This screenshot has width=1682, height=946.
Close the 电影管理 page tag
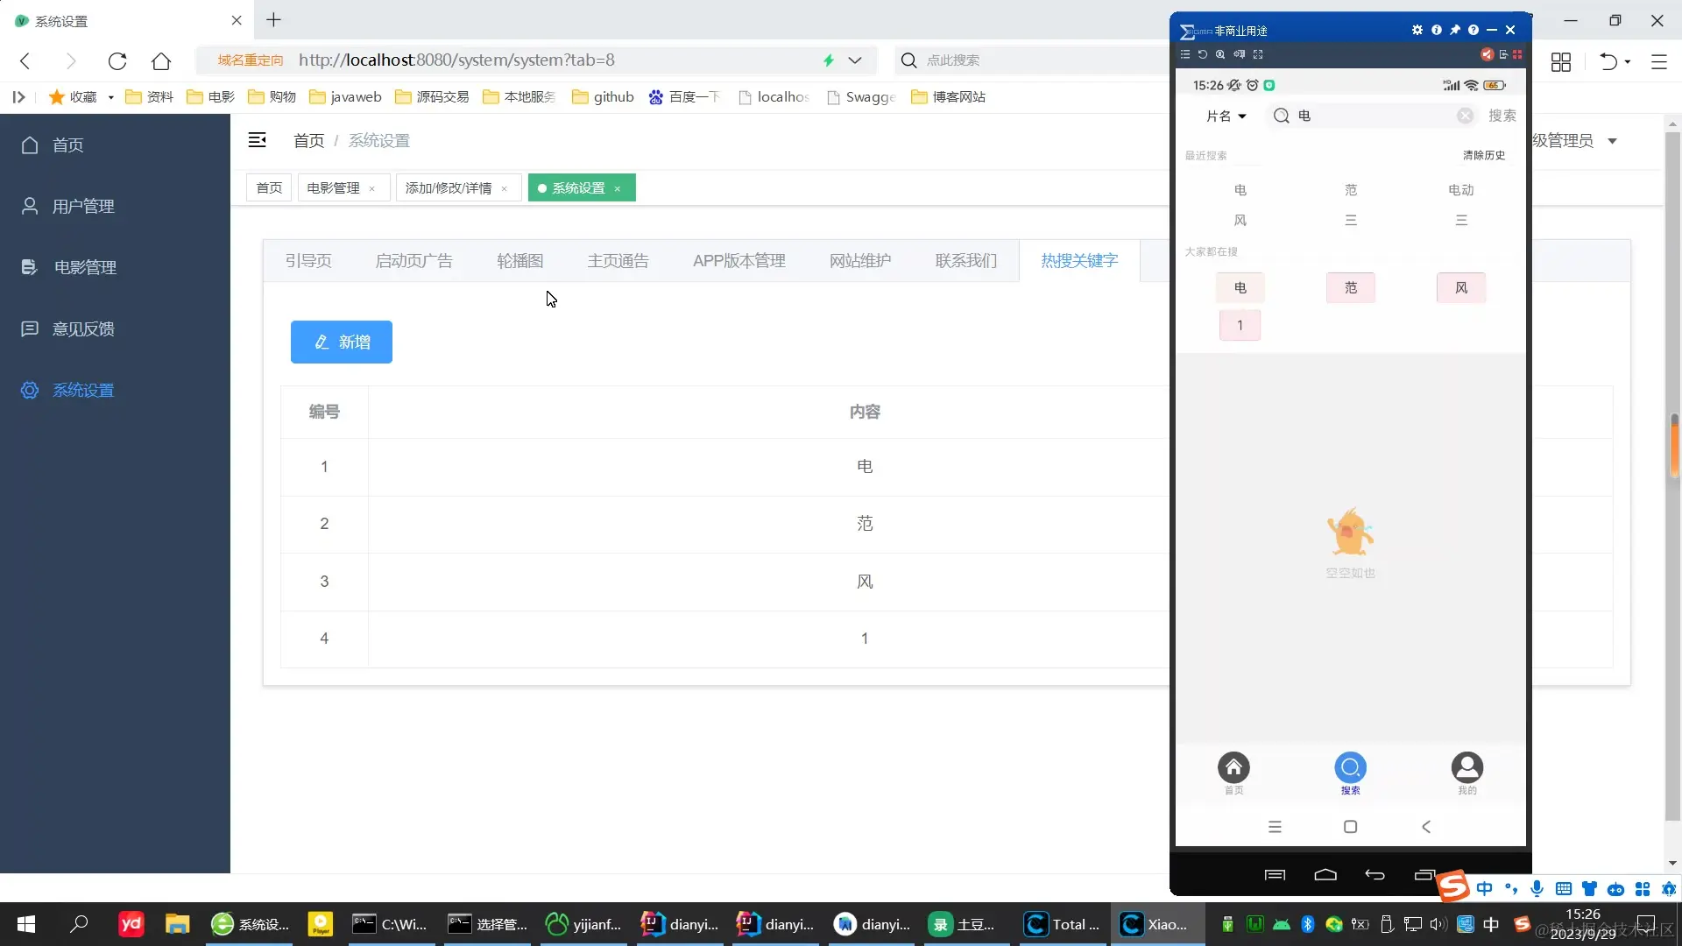[x=372, y=189]
